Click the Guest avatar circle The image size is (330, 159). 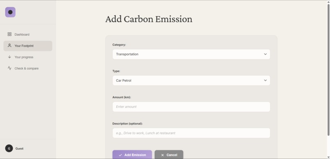(x=9, y=148)
